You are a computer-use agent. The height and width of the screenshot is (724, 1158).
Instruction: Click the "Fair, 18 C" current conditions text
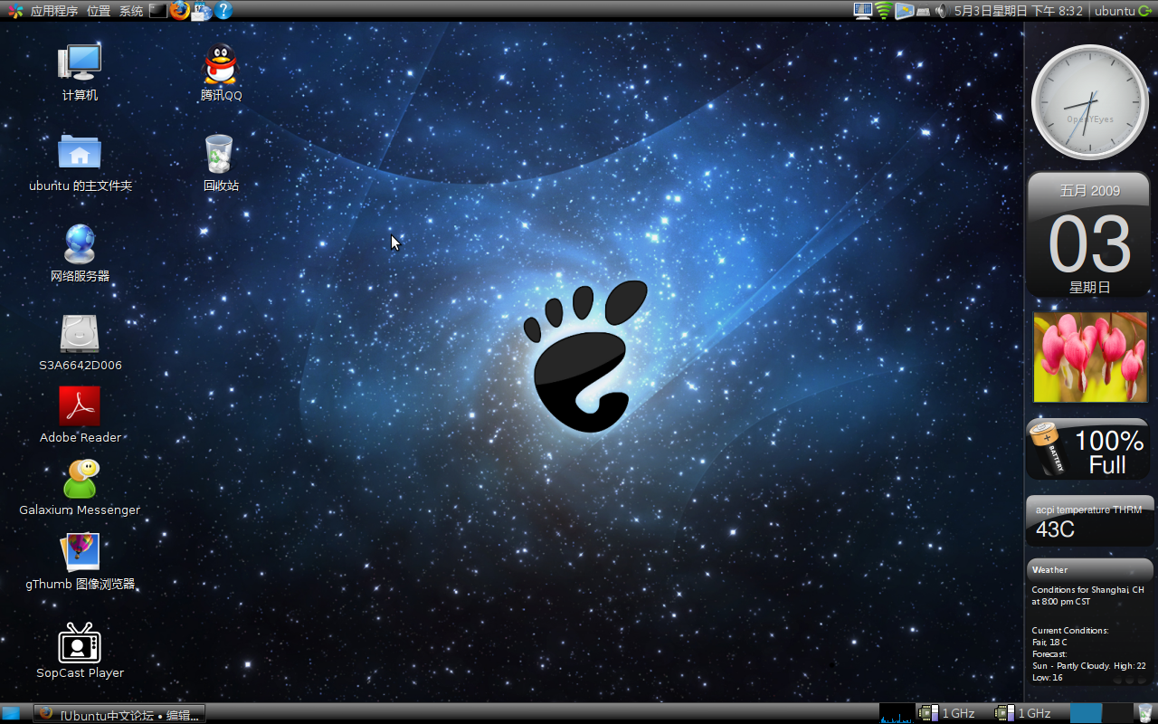pyautogui.click(x=1049, y=642)
